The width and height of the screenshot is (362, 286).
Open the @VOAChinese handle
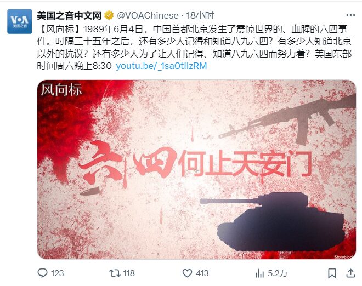click(148, 16)
